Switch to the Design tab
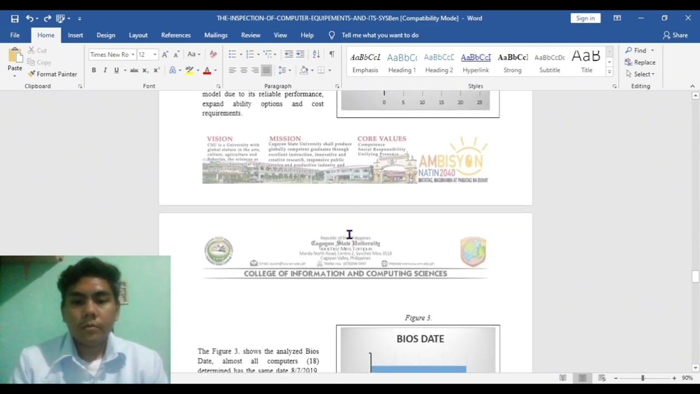 pyautogui.click(x=106, y=35)
